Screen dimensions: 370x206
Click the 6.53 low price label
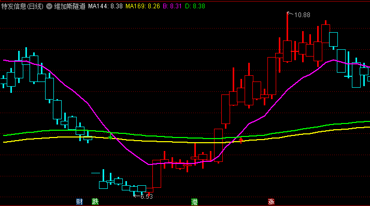(147, 197)
